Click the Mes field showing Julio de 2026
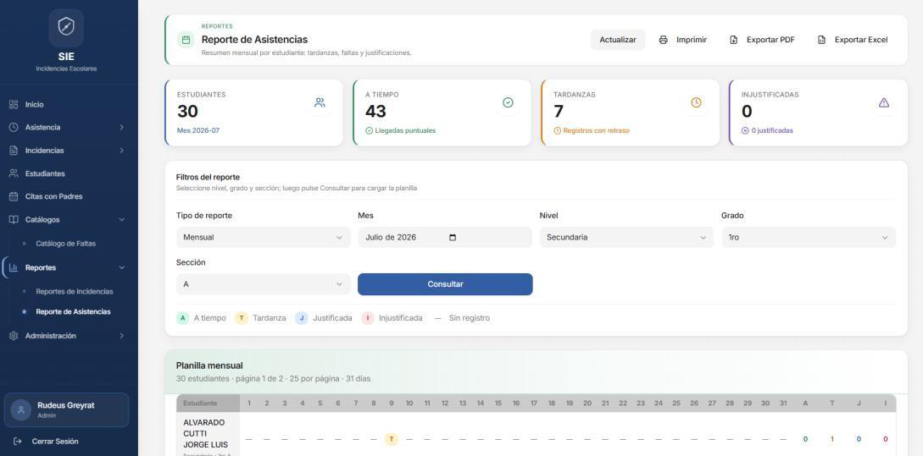Viewport: 923px width, 456px height. [445, 238]
